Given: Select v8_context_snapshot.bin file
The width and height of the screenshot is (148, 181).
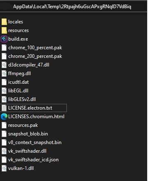Looking at the screenshot, I should pyautogui.click(x=35, y=142).
